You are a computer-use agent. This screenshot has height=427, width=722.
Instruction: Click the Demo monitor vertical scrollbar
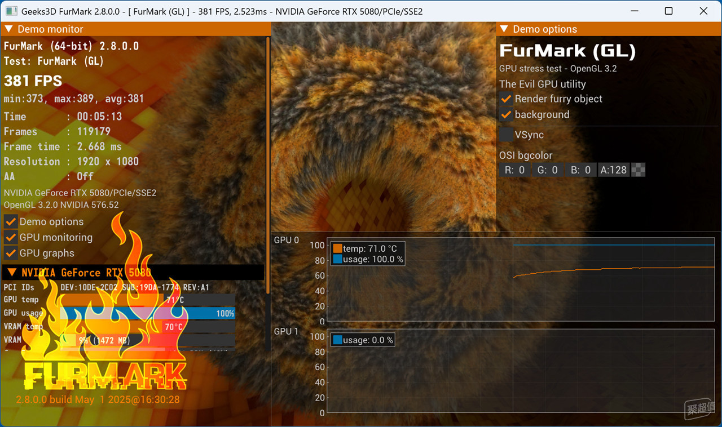(267, 163)
